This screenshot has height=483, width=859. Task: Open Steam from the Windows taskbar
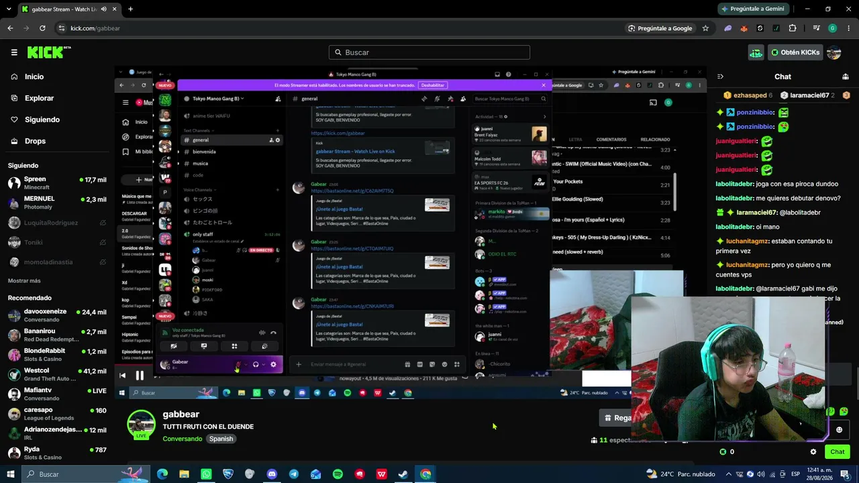click(403, 474)
